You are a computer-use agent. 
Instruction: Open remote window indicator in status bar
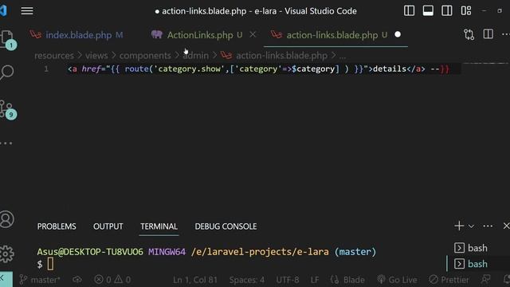(x=6, y=279)
